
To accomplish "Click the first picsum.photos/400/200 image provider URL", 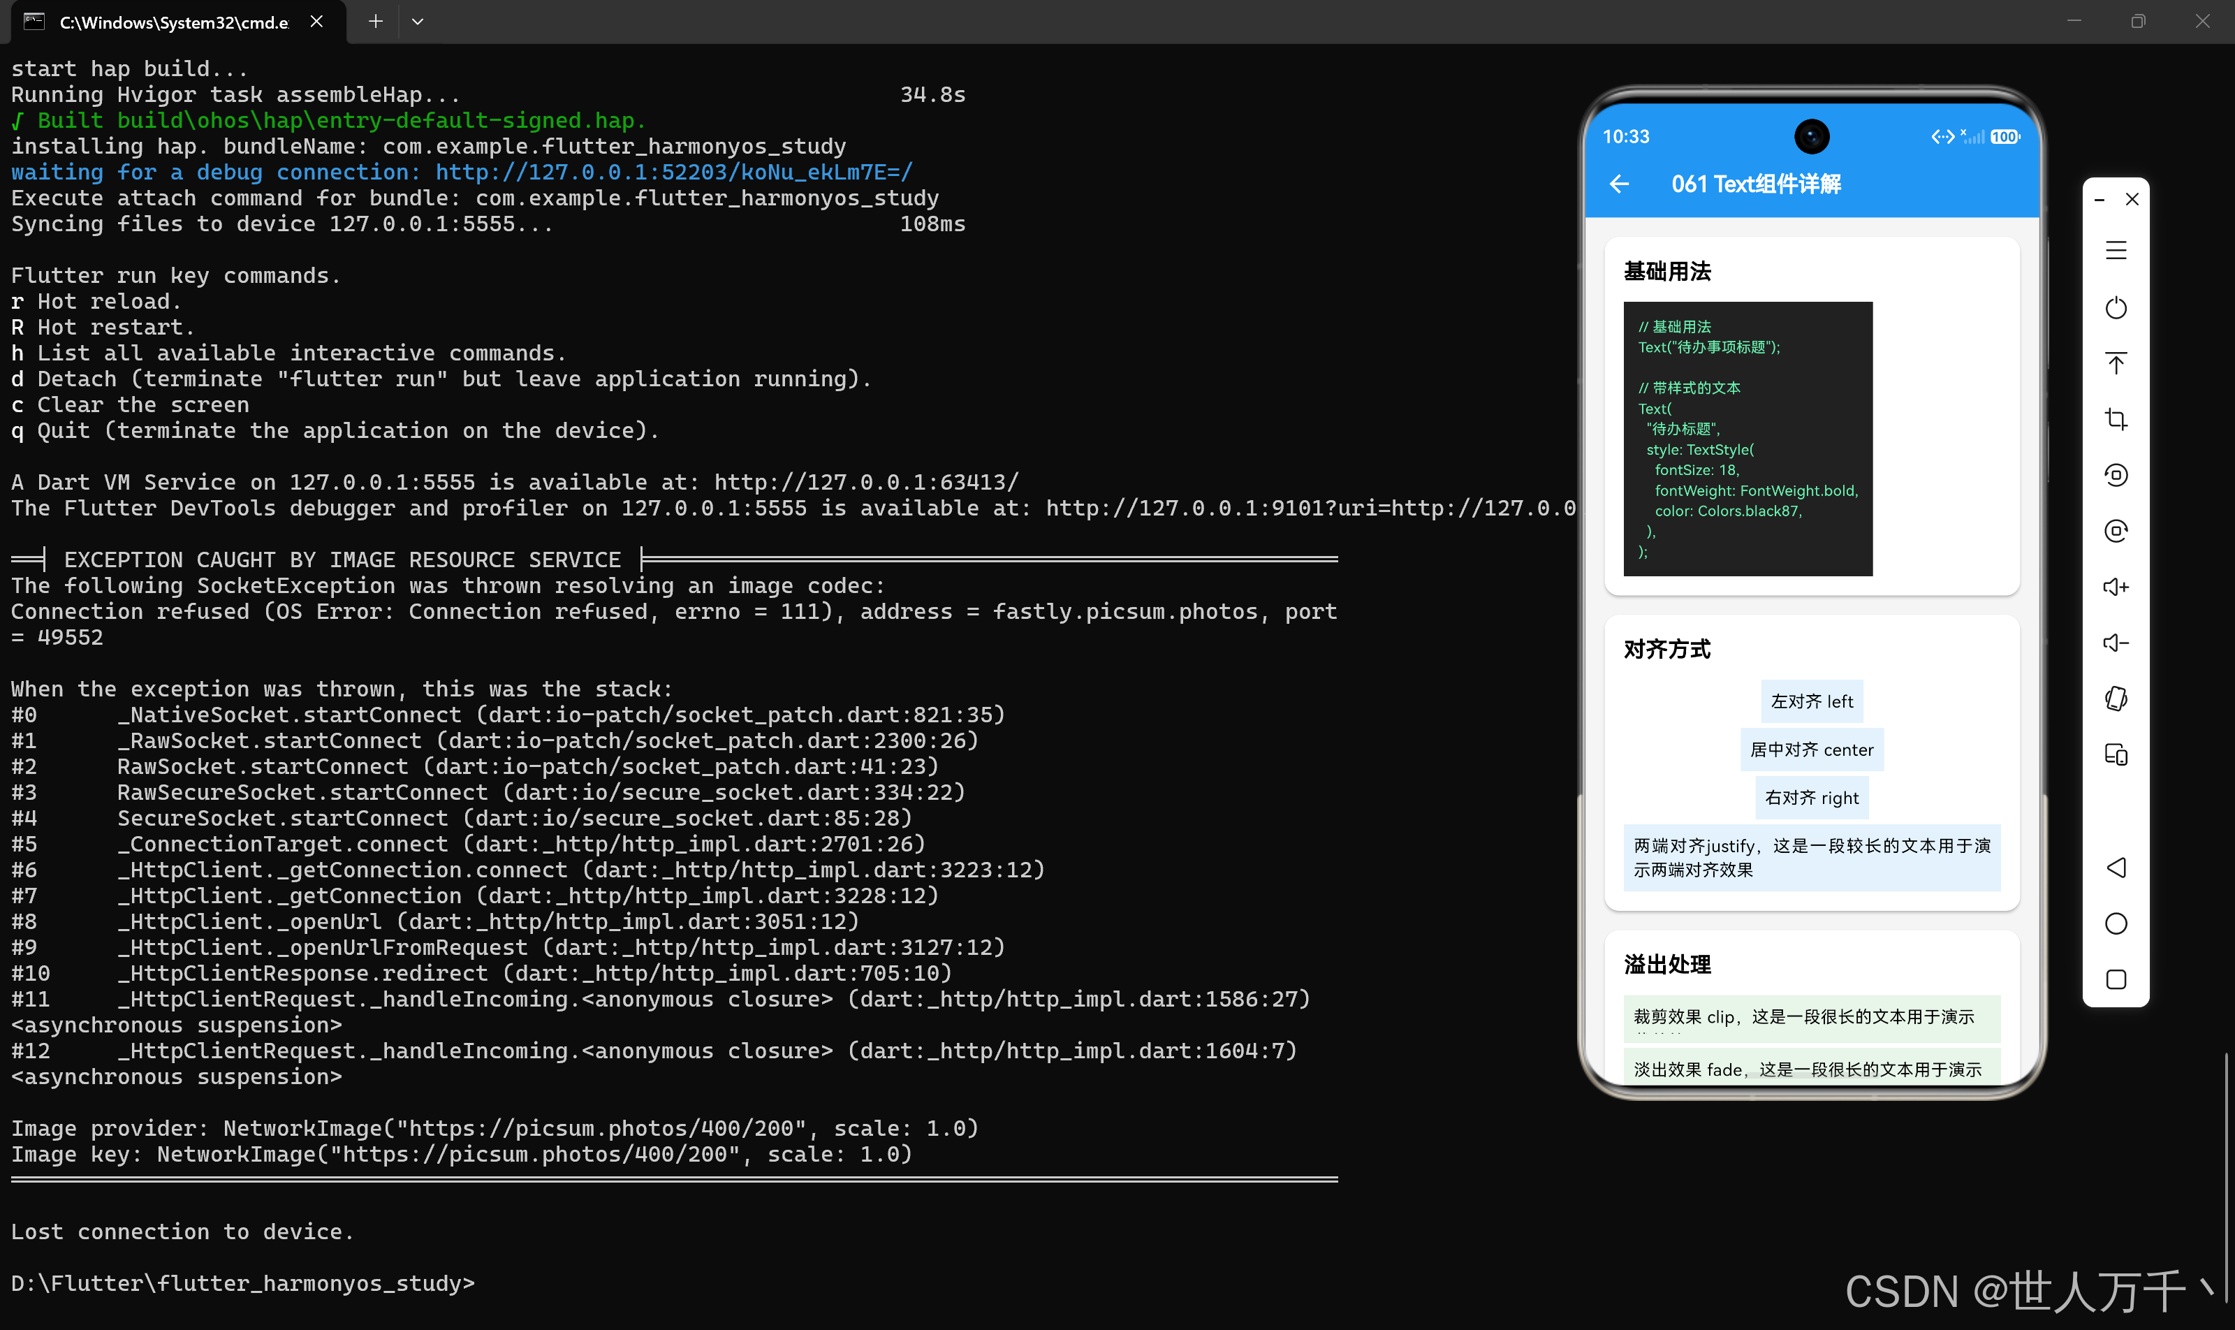I will coord(602,1128).
